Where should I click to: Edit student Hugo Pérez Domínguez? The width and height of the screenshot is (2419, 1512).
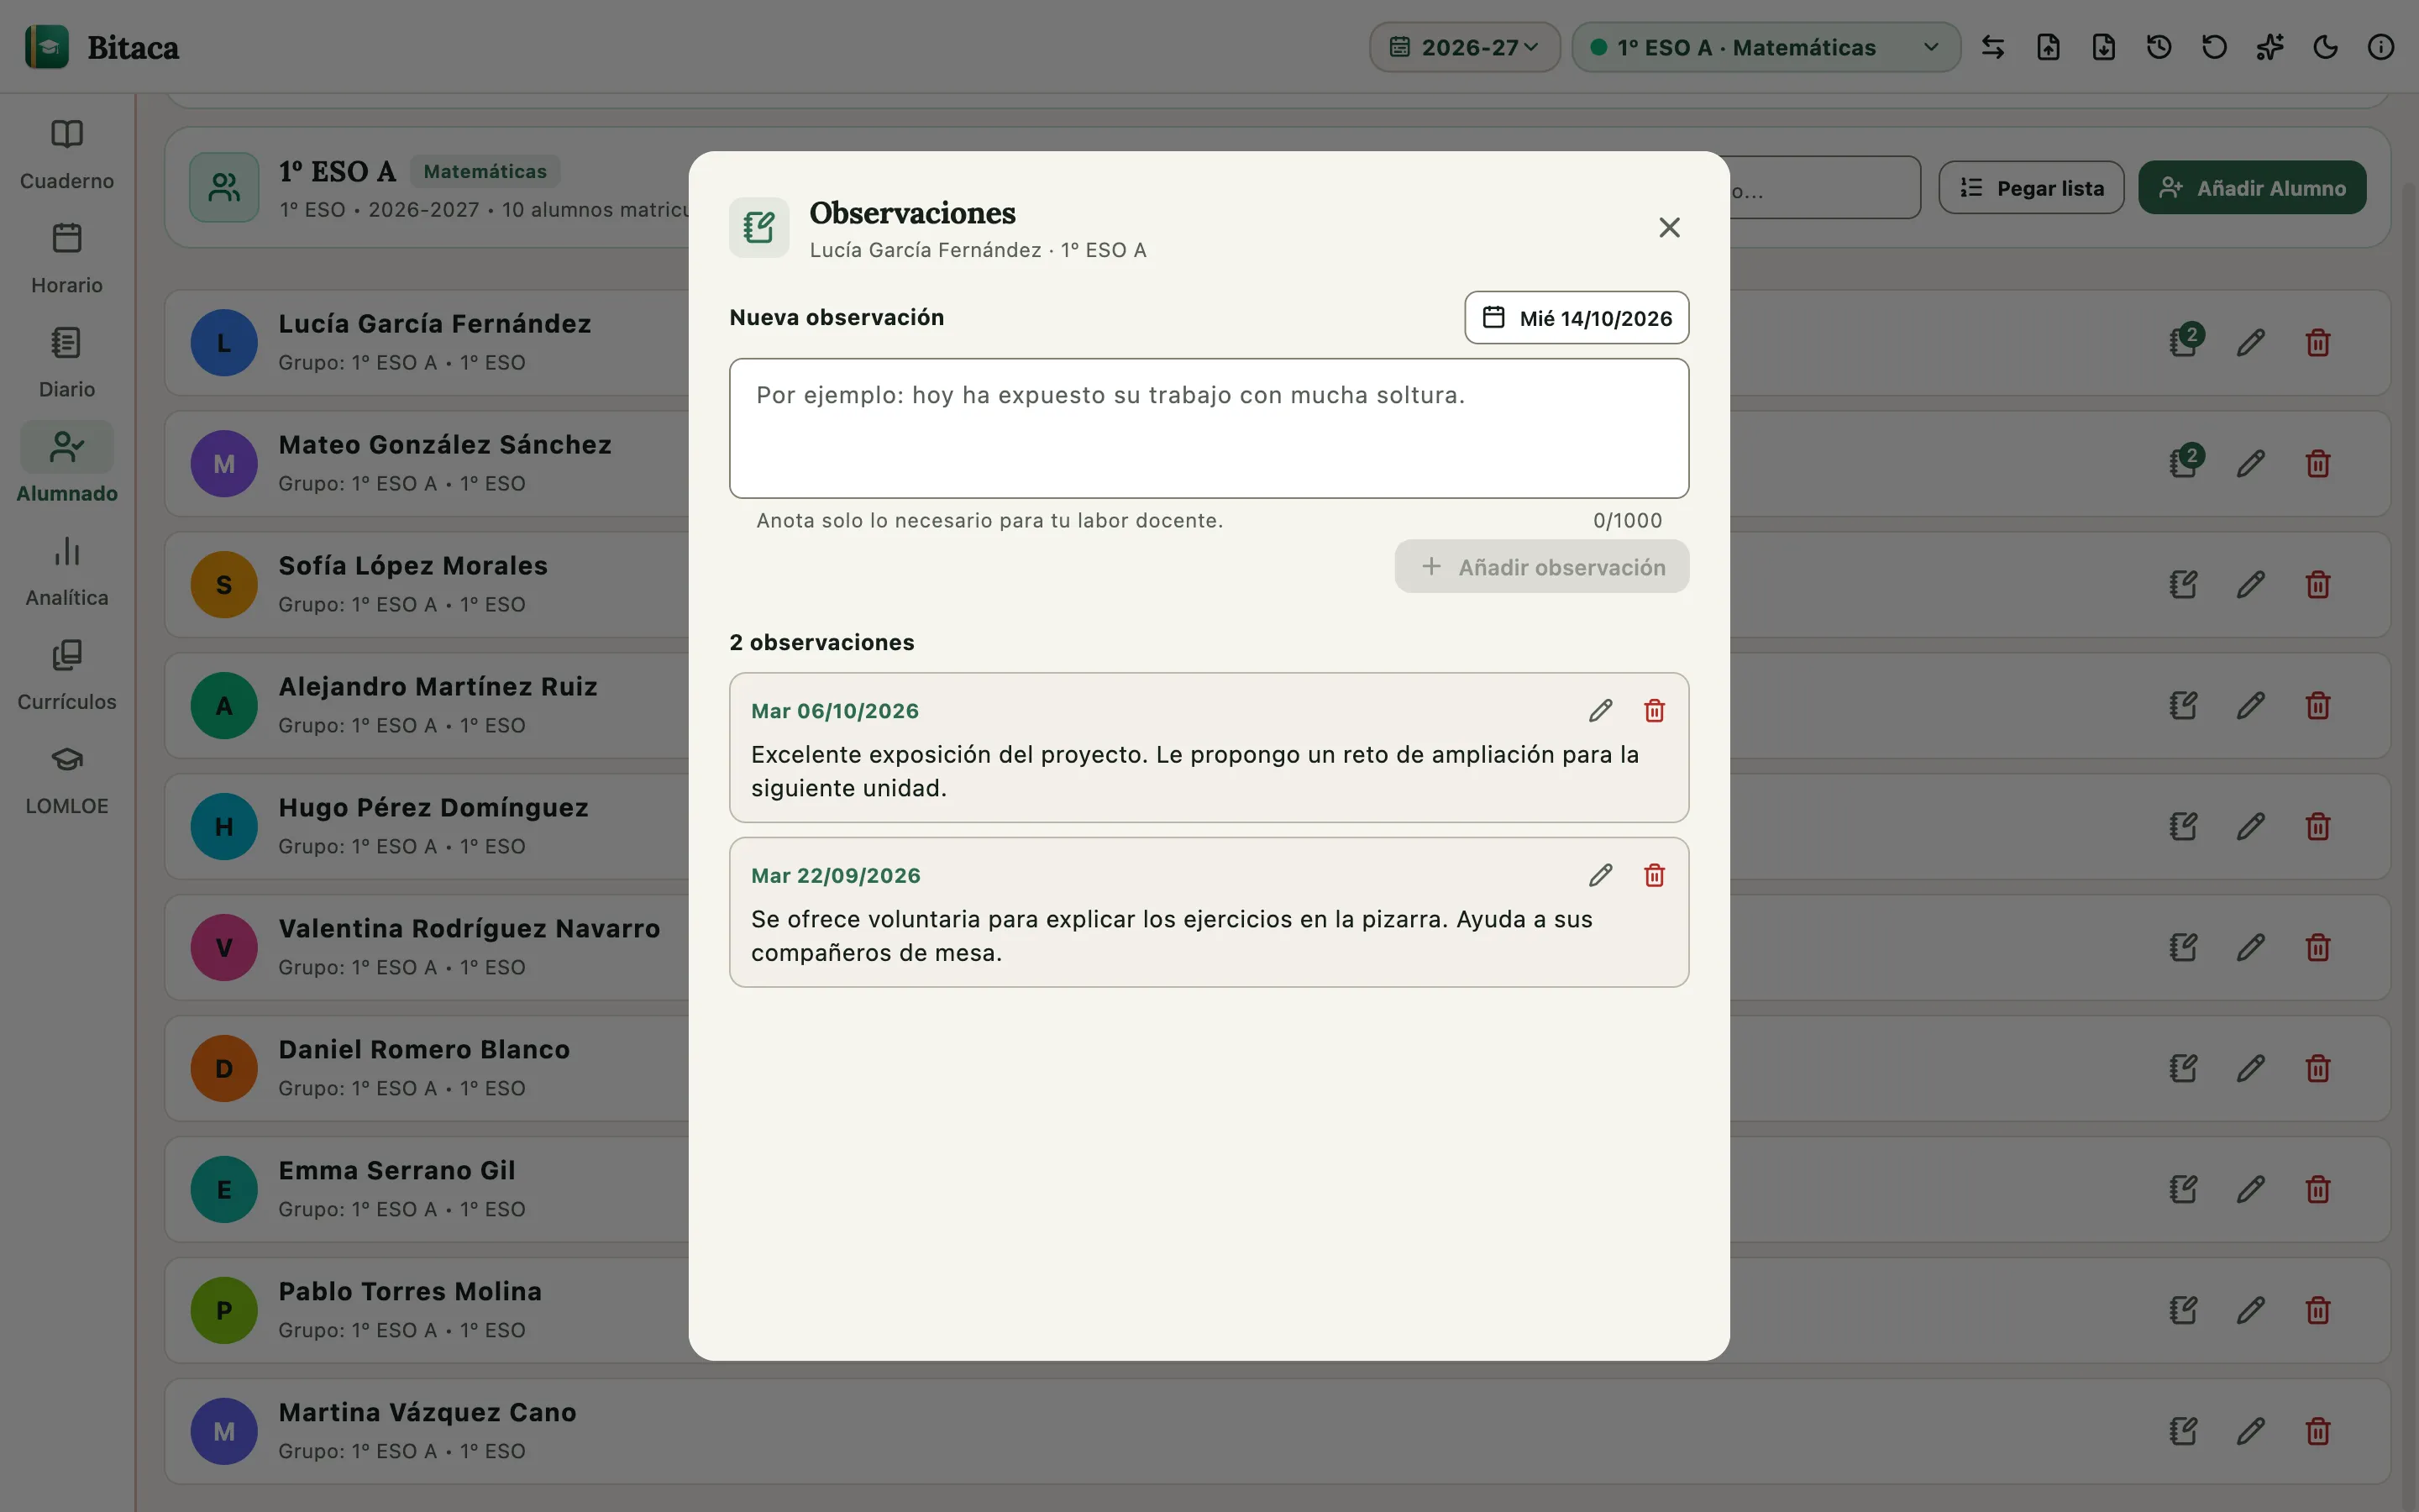point(2250,827)
